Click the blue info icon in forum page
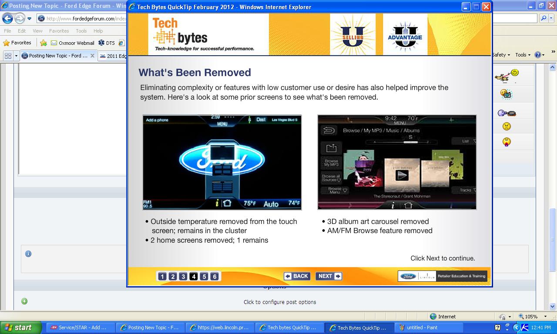The width and height of the screenshot is (557, 334). point(28,254)
